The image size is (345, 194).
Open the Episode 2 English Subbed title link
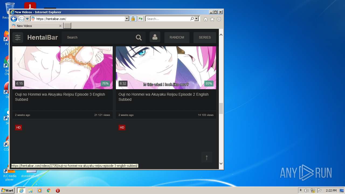click(164, 97)
